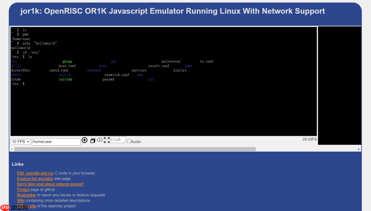Click the 'dillo' directory in terminal listing
Viewport: 371px width, 211px height.
pos(16,66)
